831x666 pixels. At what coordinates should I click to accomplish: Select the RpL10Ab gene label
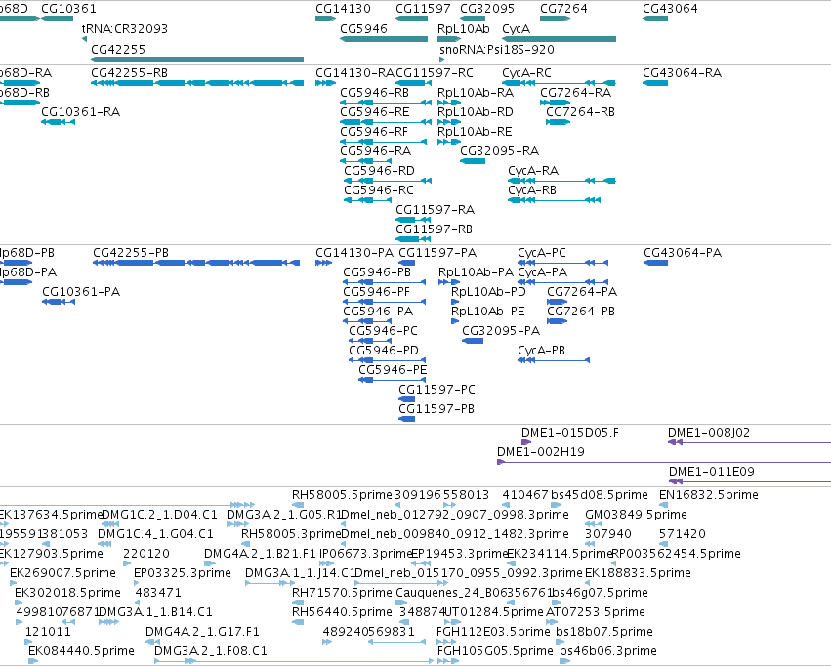pyautogui.click(x=463, y=29)
